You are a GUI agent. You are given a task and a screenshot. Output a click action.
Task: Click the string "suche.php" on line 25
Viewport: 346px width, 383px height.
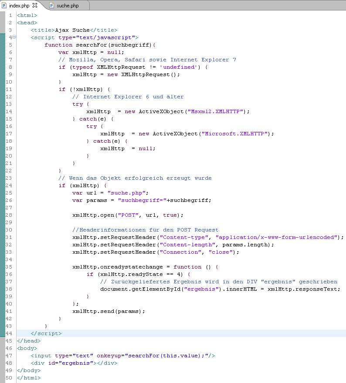tap(126, 193)
